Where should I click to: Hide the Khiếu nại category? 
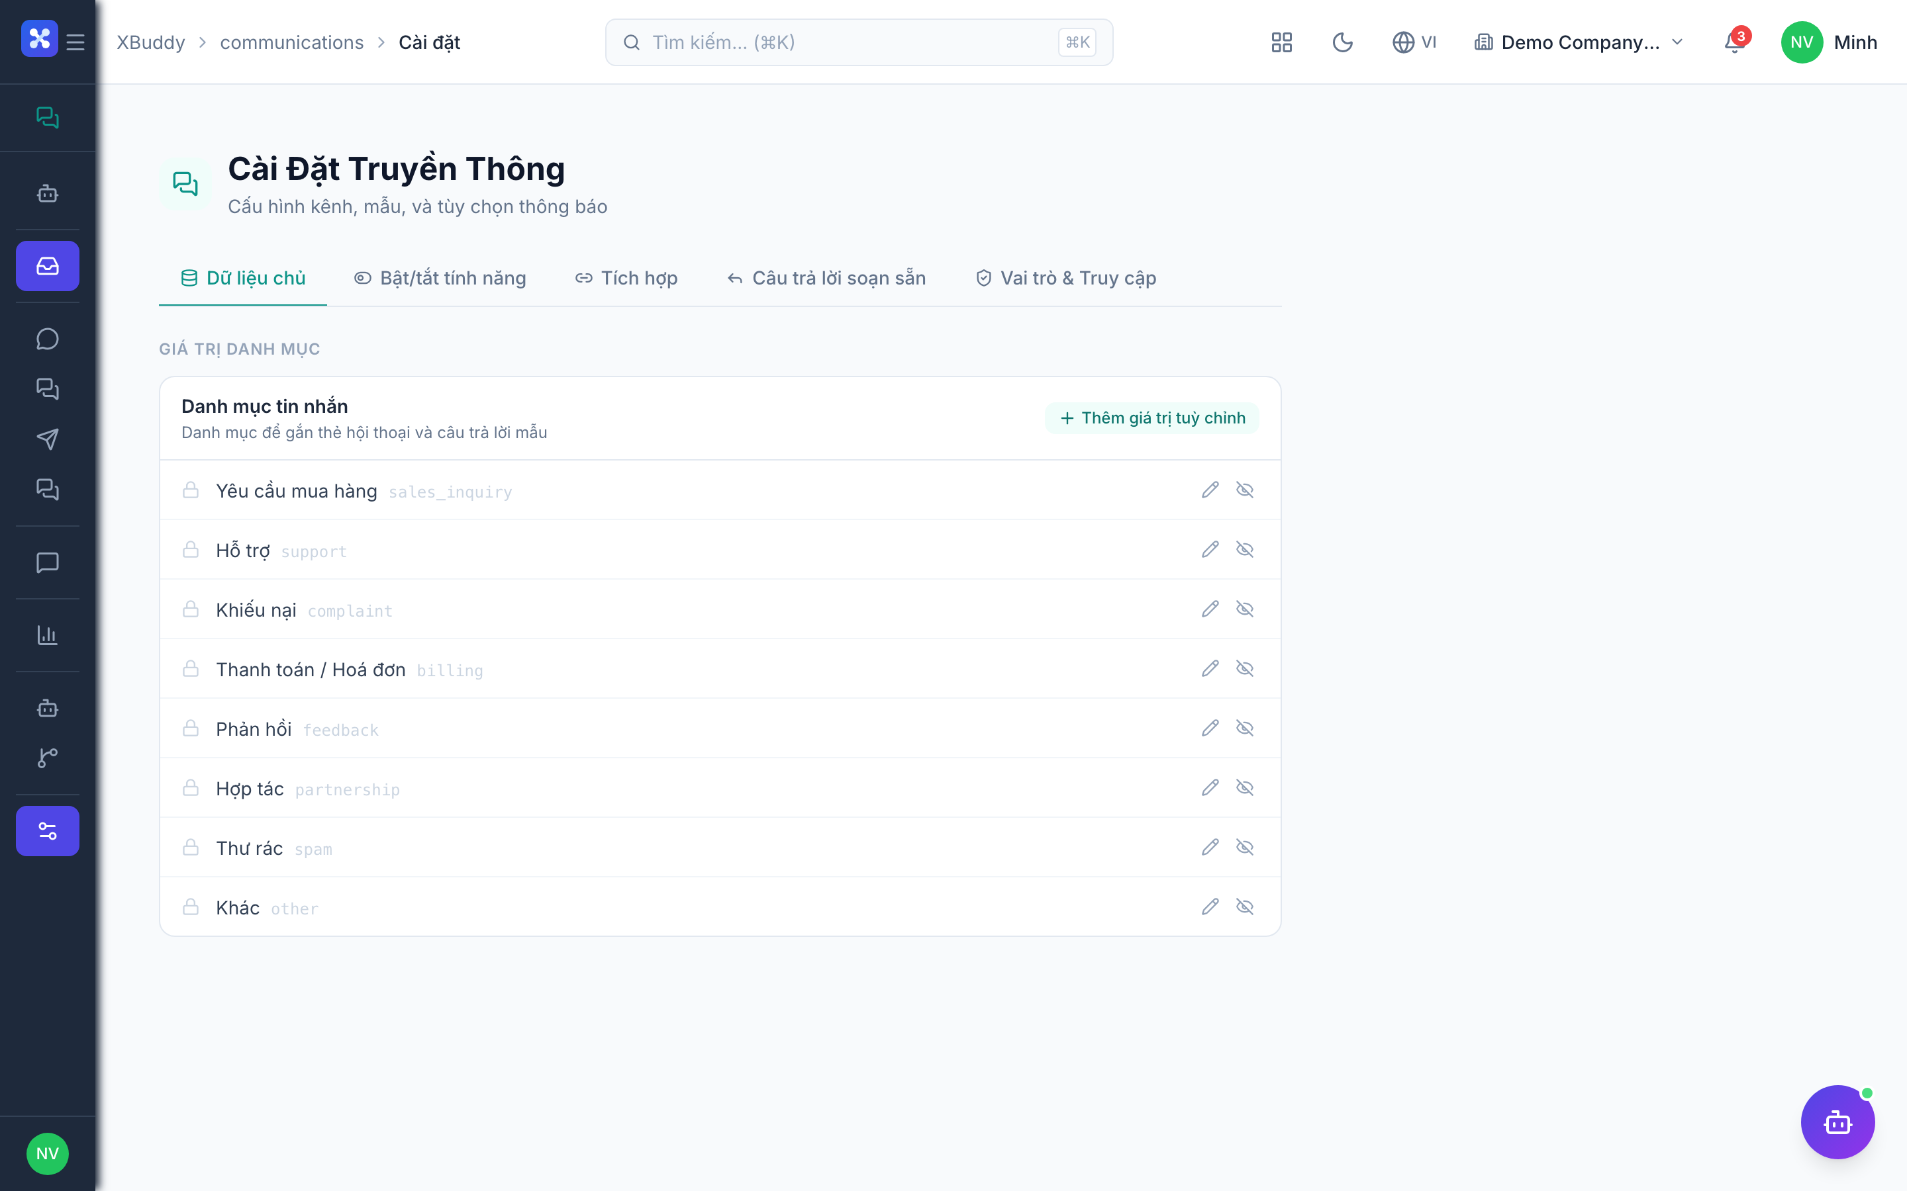pyautogui.click(x=1244, y=609)
